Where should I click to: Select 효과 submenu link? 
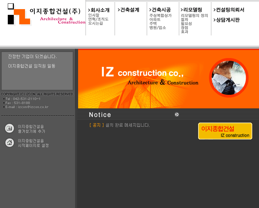(x=184, y=32)
